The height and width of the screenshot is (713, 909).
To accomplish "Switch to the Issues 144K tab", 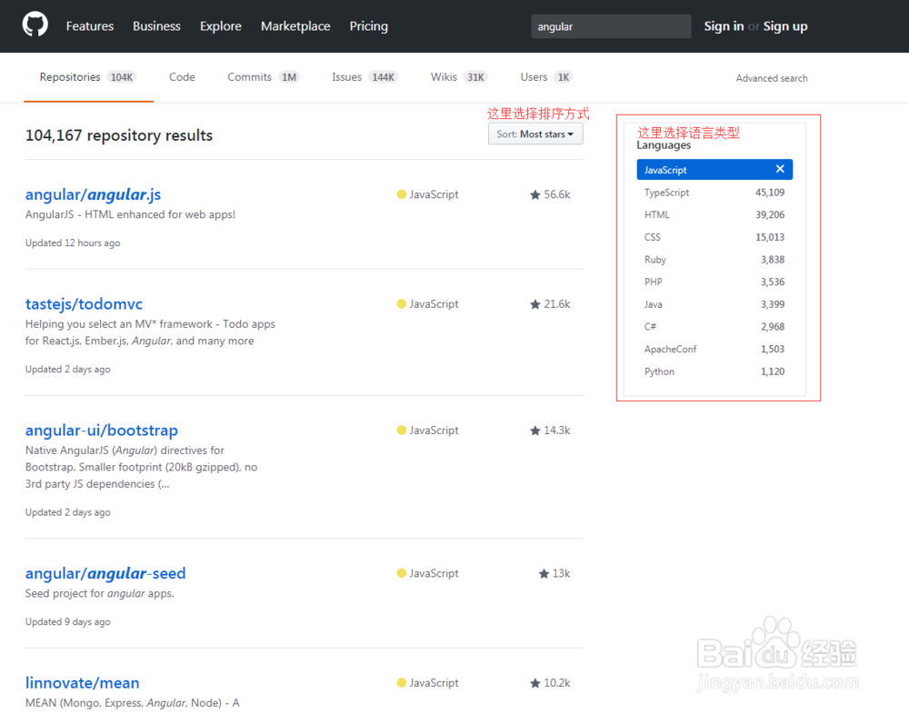I will tap(365, 77).
